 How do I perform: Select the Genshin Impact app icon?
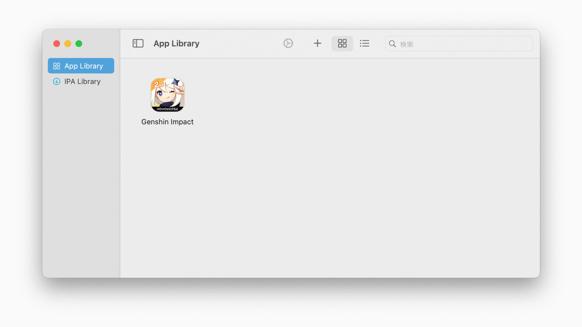[x=167, y=94]
